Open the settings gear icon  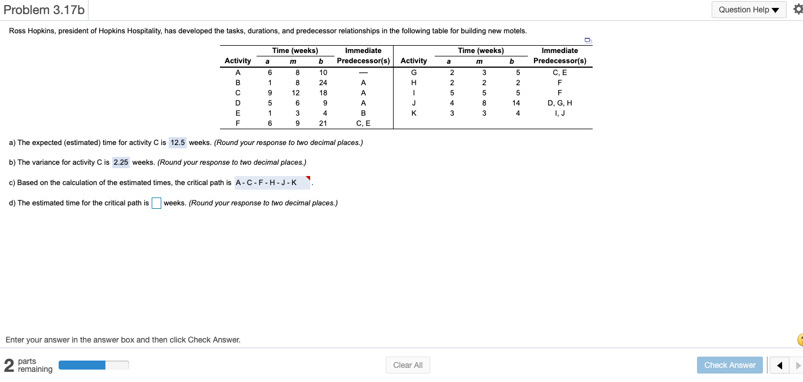pos(798,8)
